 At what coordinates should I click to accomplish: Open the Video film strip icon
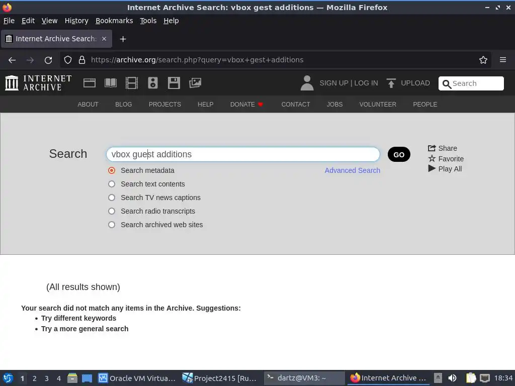[x=132, y=83]
